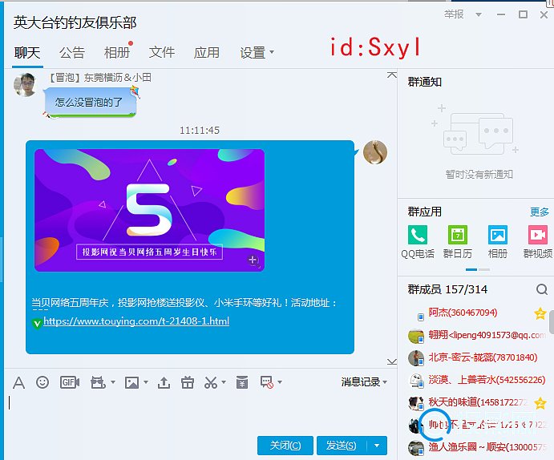
Task: Click the group apps page indicator
Action: [478, 269]
